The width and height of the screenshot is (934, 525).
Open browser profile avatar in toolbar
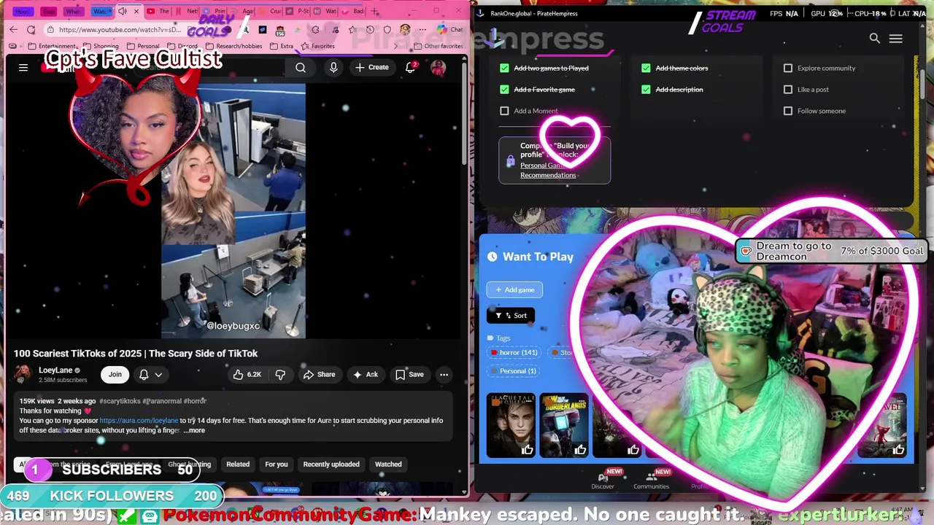coord(405,30)
